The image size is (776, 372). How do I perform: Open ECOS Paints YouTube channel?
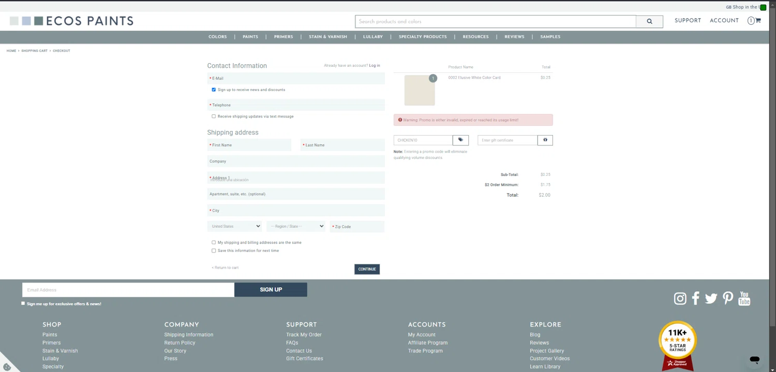[x=744, y=299]
